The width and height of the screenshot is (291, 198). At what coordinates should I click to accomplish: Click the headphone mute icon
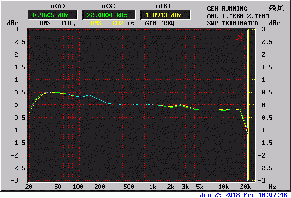272,8
